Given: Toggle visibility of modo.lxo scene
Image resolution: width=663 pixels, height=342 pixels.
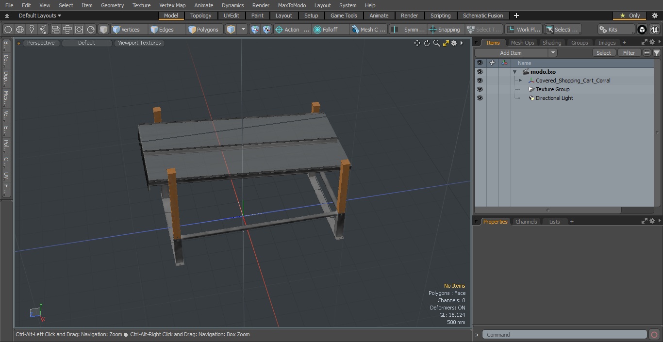Looking at the screenshot, I should 480,72.
